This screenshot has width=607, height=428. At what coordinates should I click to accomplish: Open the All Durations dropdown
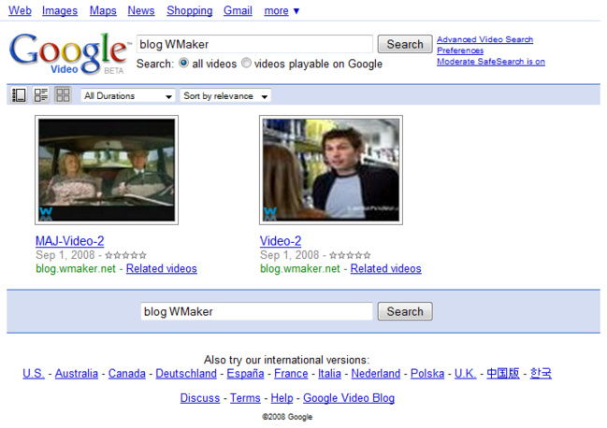tap(128, 96)
